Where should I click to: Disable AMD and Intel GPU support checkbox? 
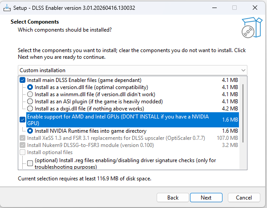pyautogui.click(x=23, y=119)
